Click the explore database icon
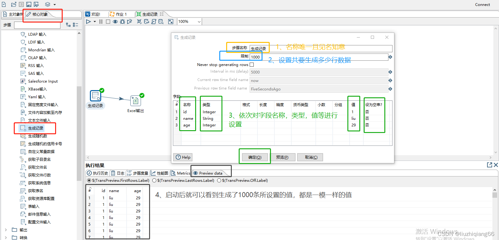This screenshot has height=240, width=499. [x=161, y=22]
